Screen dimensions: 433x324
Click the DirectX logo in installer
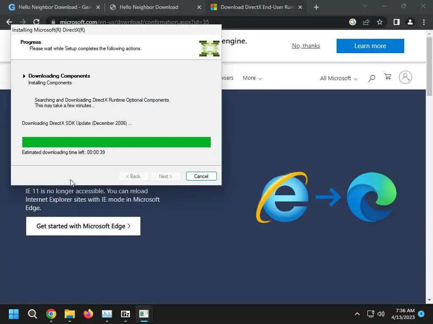click(x=209, y=49)
